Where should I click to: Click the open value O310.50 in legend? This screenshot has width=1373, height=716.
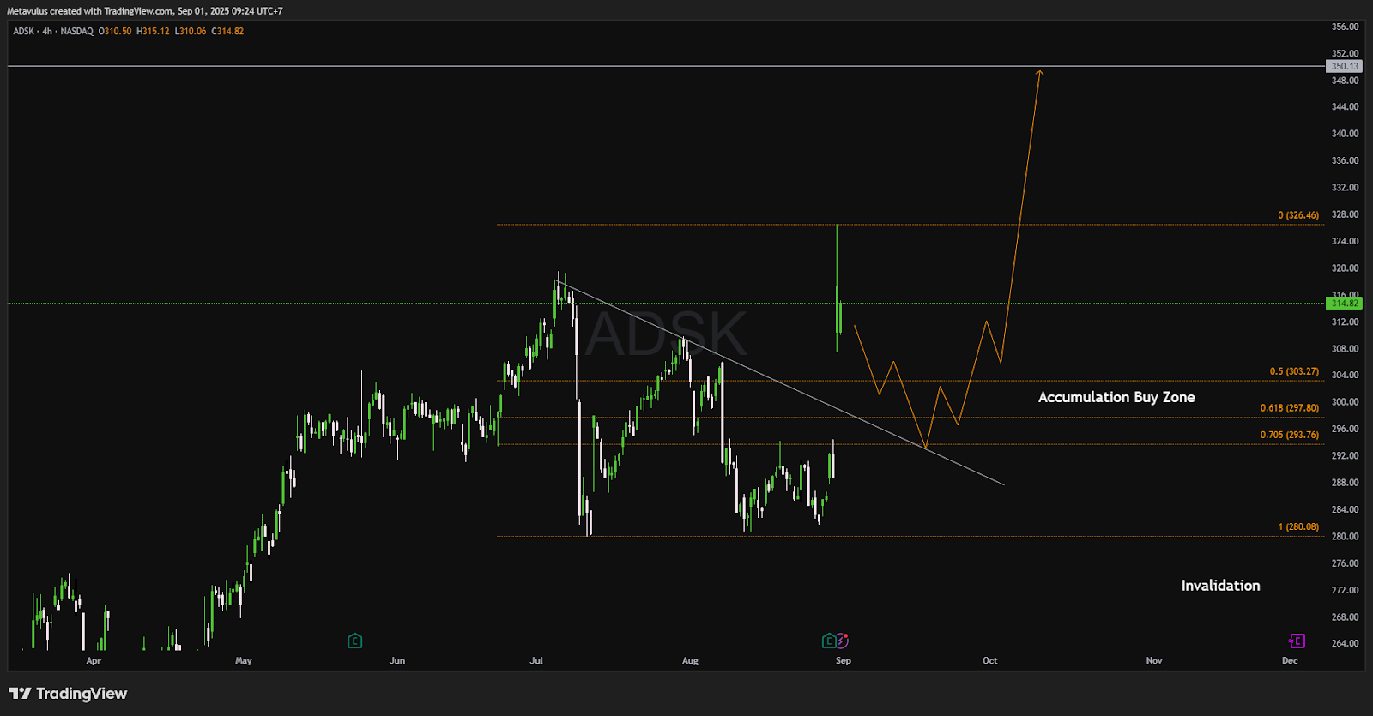115,31
